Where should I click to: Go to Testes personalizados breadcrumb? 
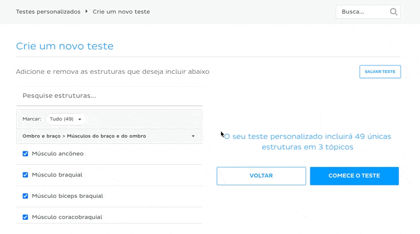pyautogui.click(x=48, y=12)
